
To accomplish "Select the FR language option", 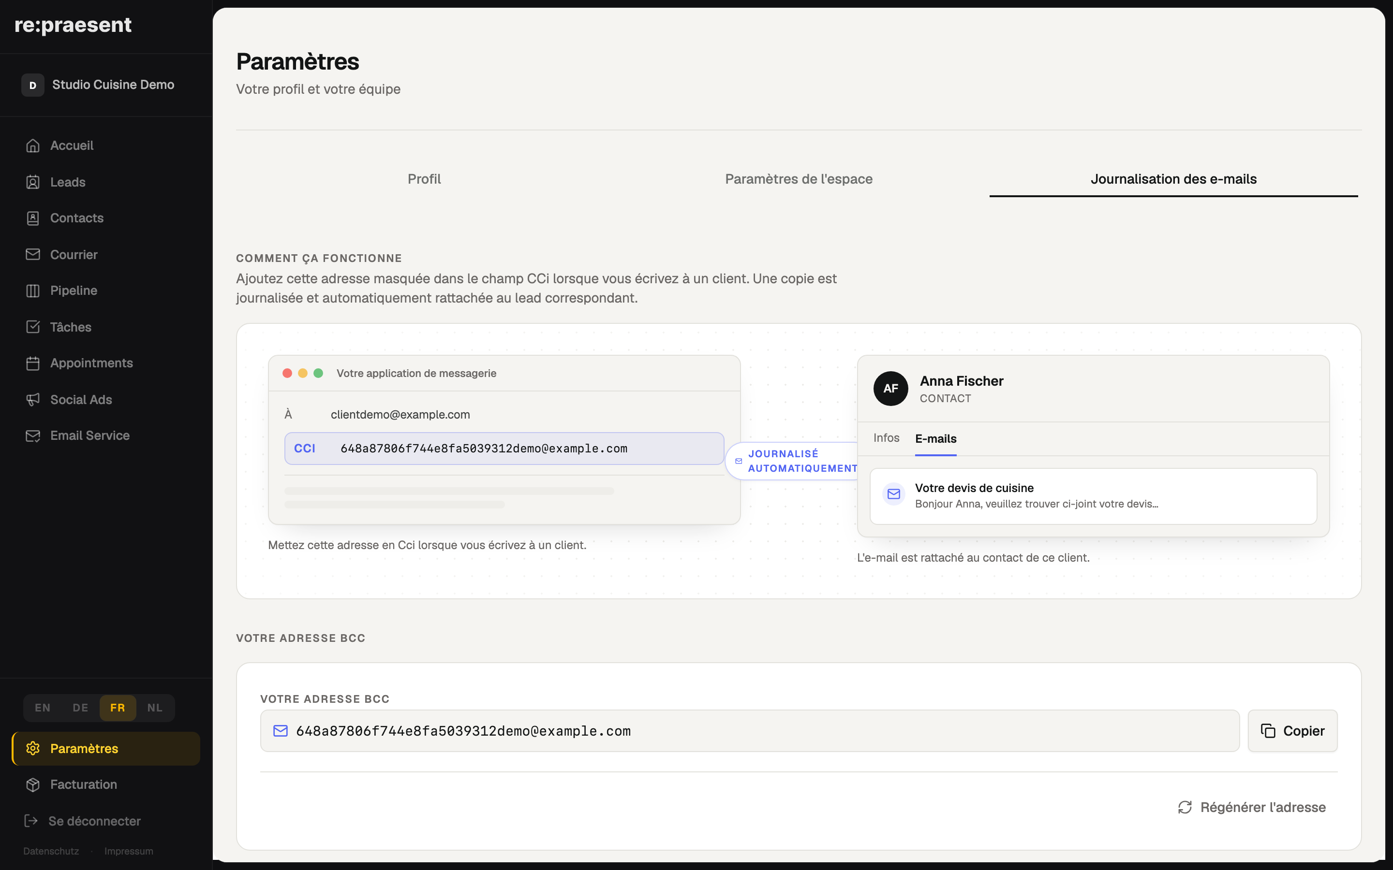I will pyautogui.click(x=118, y=708).
